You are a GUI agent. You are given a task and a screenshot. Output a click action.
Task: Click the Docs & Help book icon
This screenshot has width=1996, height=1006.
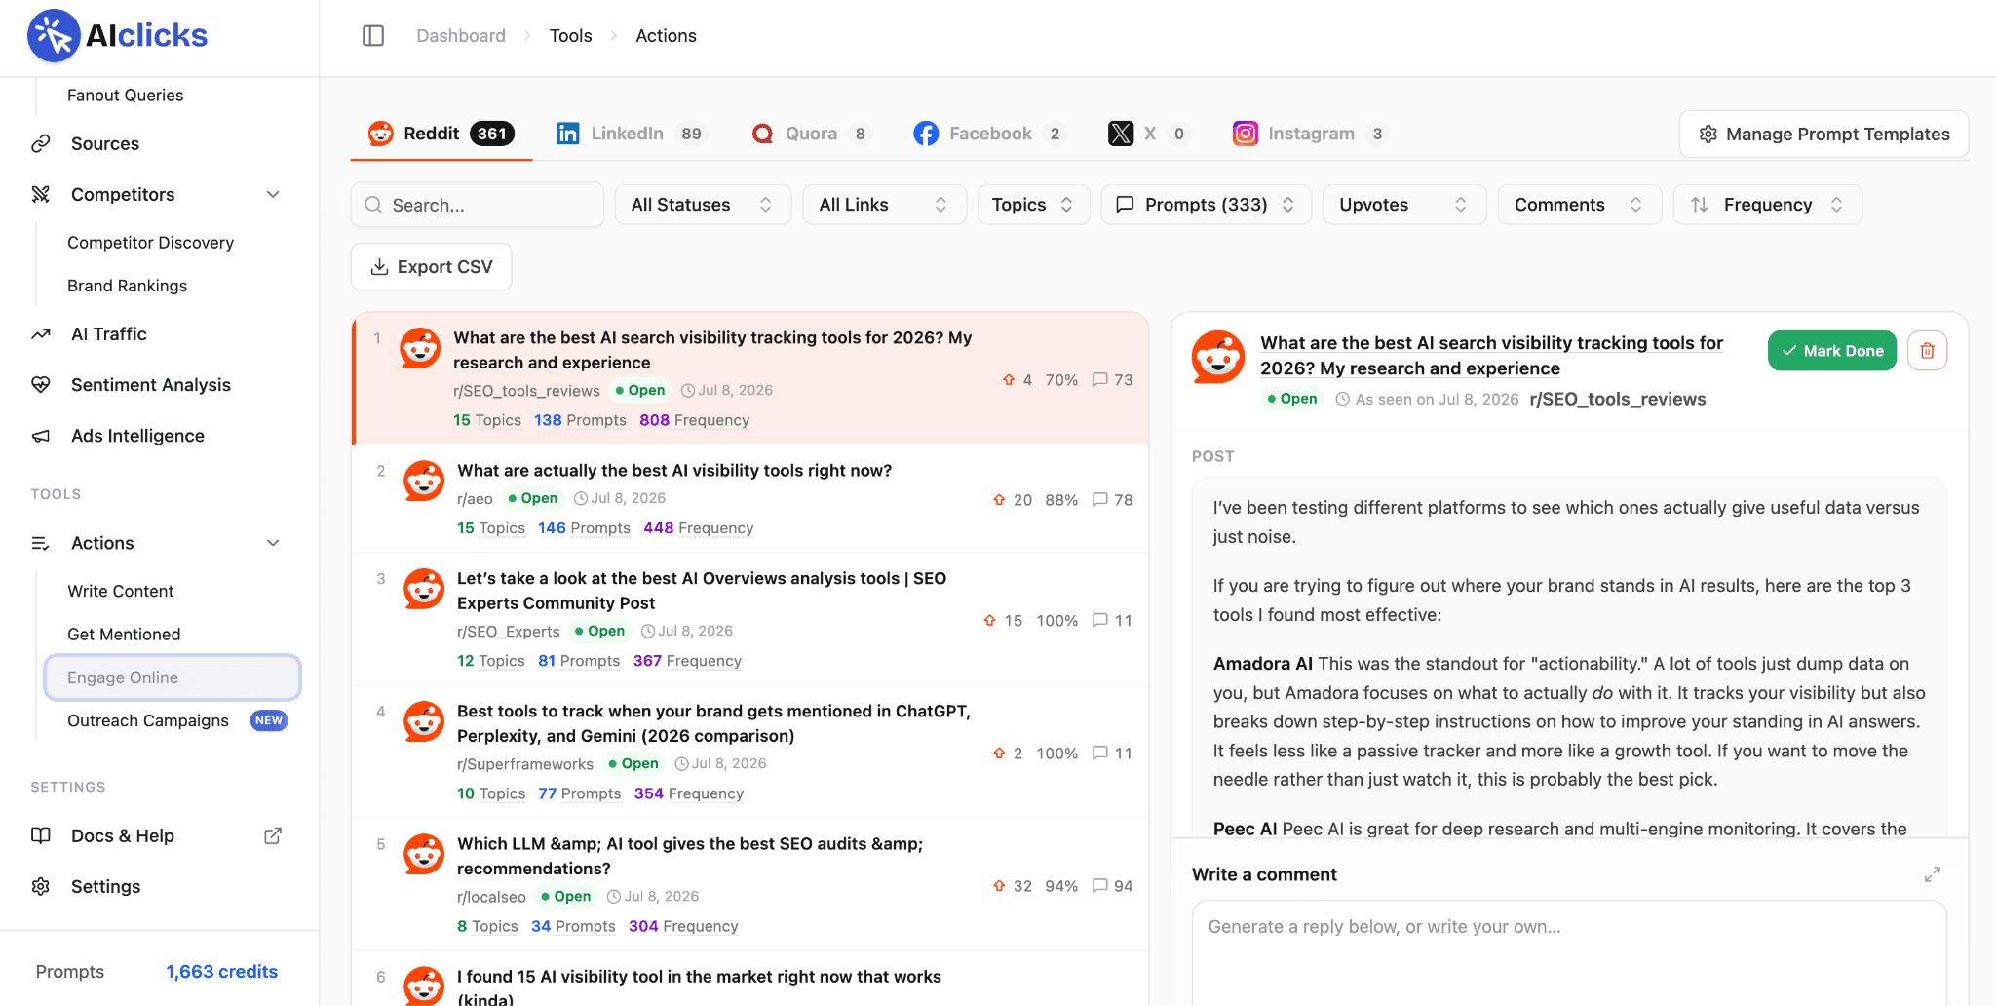(41, 835)
